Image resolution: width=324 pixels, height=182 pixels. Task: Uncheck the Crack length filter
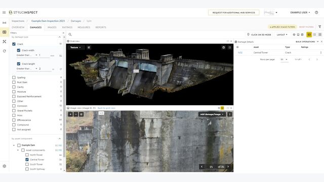[19, 64]
